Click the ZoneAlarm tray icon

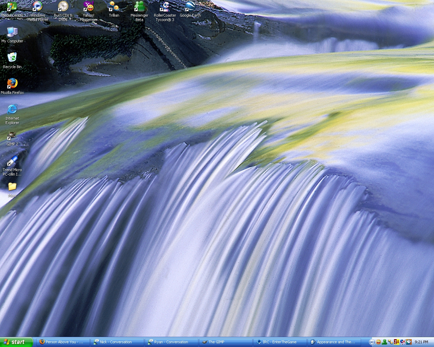click(396, 342)
